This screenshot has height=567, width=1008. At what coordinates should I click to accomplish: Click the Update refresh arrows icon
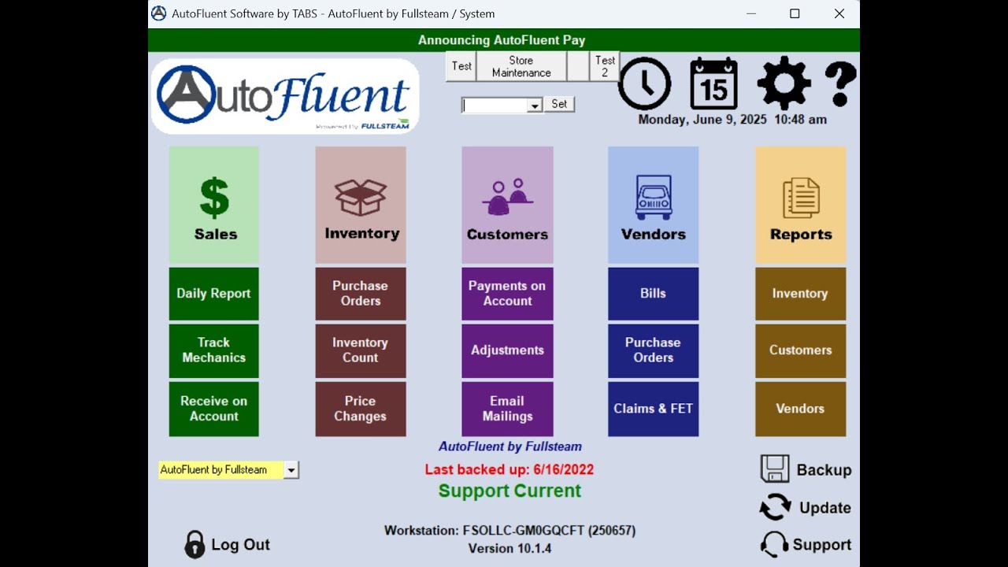pos(775,506)
